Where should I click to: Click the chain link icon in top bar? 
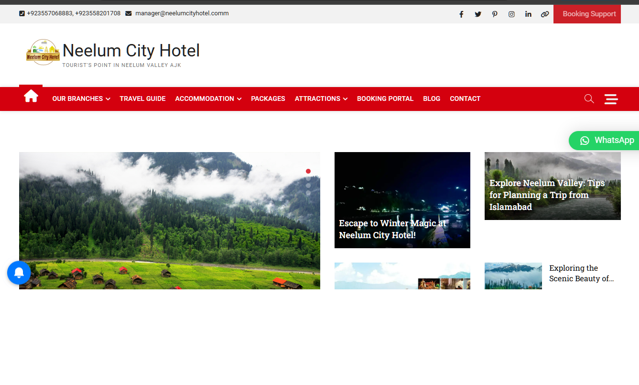coord(545,14)
